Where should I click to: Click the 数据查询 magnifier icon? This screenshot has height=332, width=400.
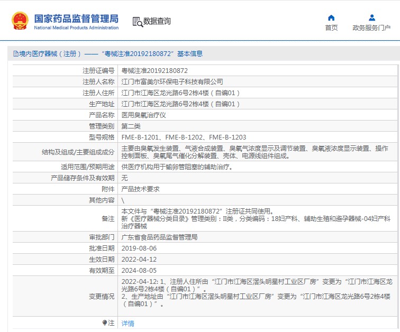(138, 22)
